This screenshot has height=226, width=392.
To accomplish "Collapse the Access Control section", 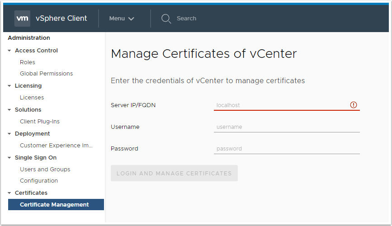I will coord(9,51).
